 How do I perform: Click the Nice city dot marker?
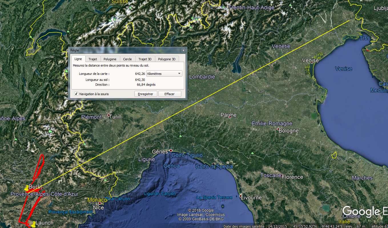coord(100,203)
